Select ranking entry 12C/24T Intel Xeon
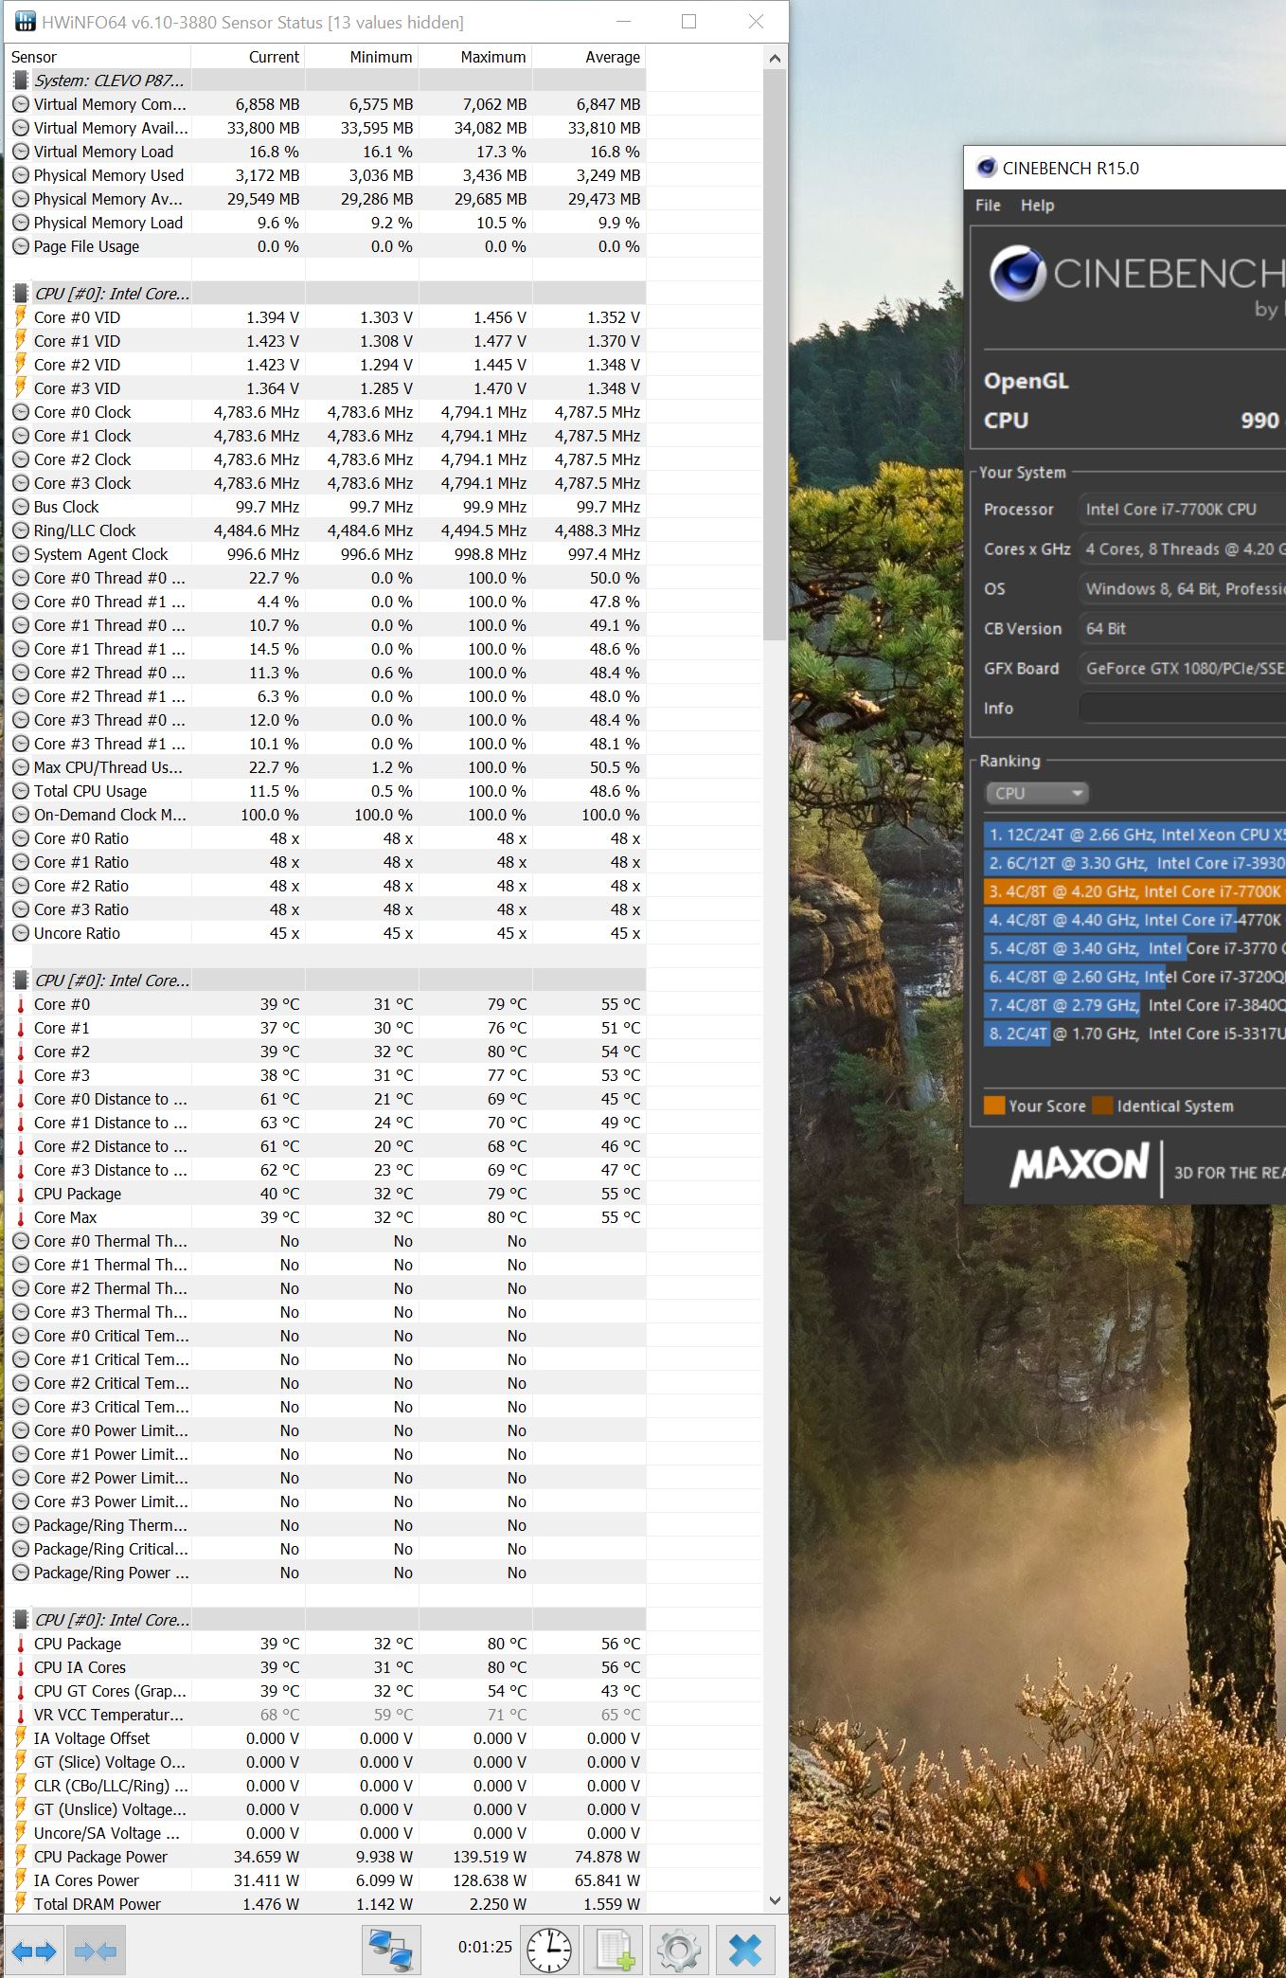Image resolution: width=1286 pixels, height=1978 pixels. coord(1134,835)
